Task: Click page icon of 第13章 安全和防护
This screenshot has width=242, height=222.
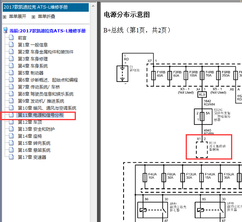Action: (x=11, y=129)
